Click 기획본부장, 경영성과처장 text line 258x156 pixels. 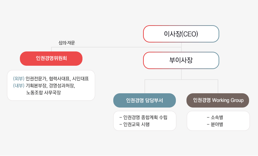(50, 86)
